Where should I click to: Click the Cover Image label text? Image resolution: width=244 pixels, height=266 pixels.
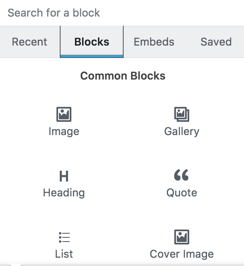pyautogui.click(x=182, y=254)
